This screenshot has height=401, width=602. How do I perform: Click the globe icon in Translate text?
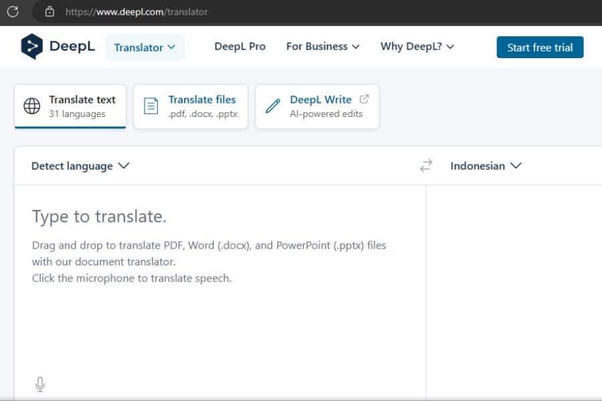(32, 106)
